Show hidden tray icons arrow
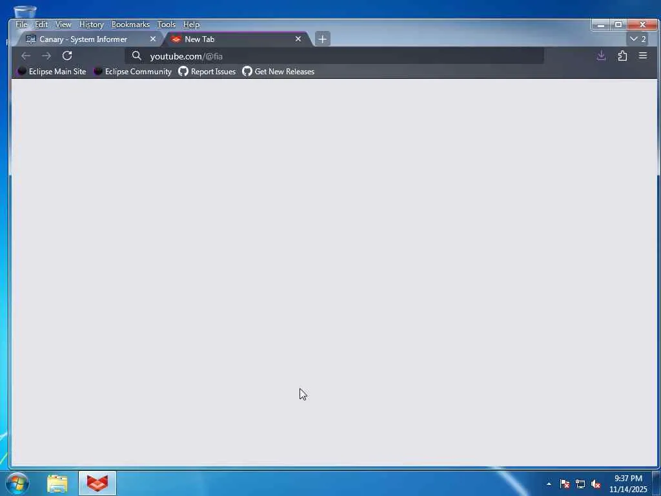 549,484
